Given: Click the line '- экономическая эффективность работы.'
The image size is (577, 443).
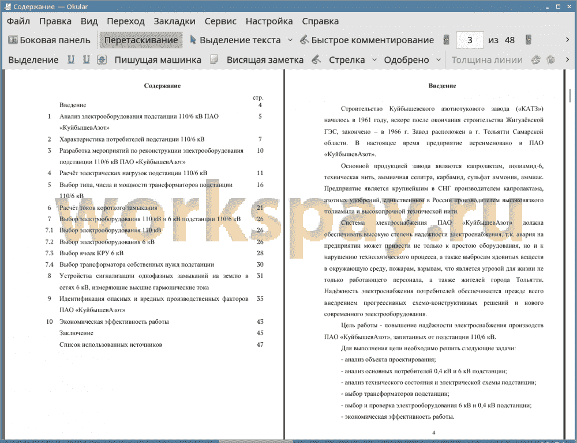Looking at the screenshot, I should pos(398,417).
